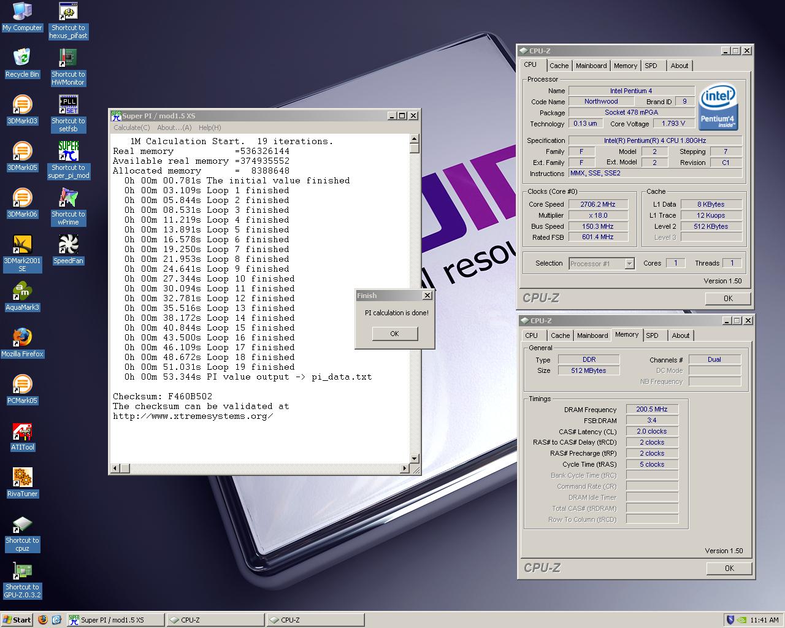Click NVIDIA tray icon
Screen dimensions: 785x628
[x=742, y=620]
